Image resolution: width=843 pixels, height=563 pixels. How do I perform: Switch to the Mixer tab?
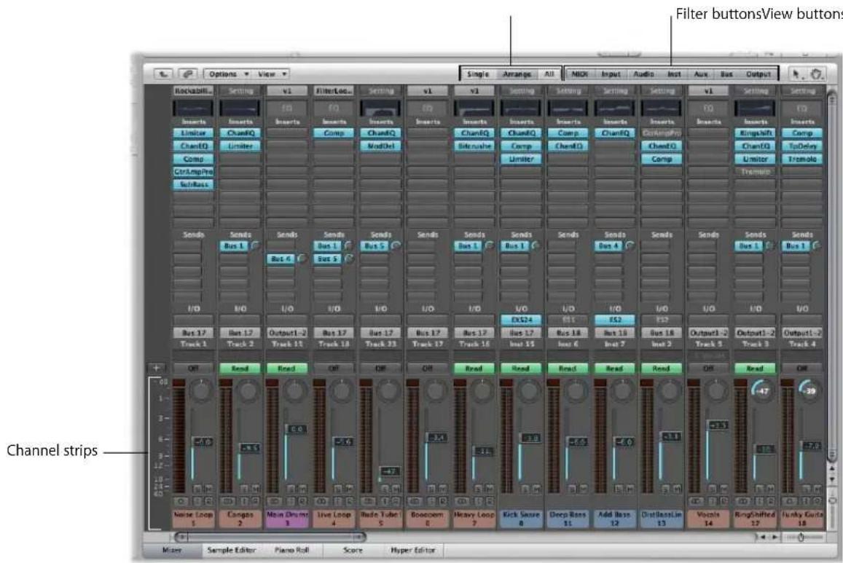[x=172, y=550]
